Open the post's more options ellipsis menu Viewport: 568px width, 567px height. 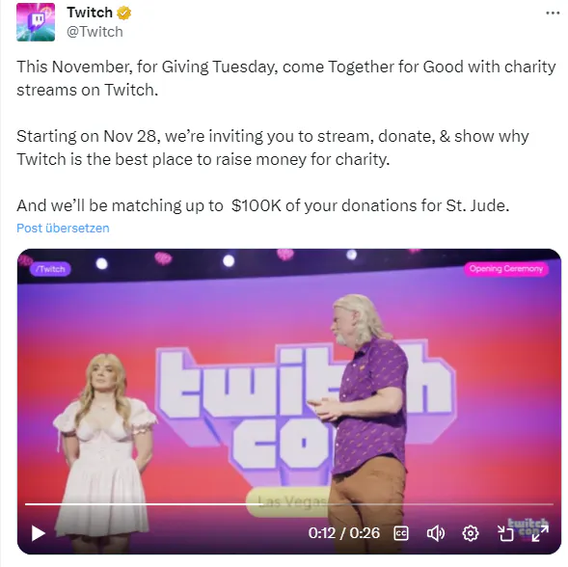pyautogui.click(x=553, y=13)
